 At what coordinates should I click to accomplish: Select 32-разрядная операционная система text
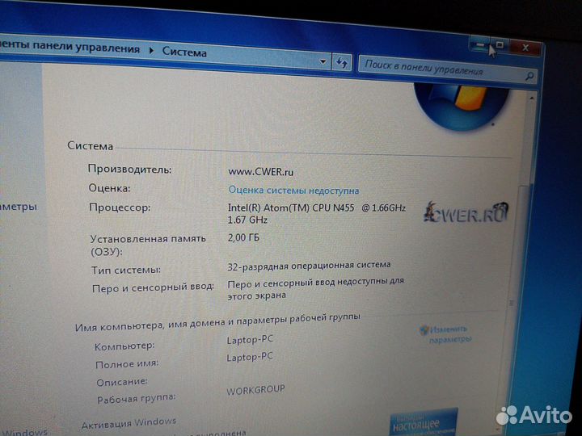coord(309,266)
